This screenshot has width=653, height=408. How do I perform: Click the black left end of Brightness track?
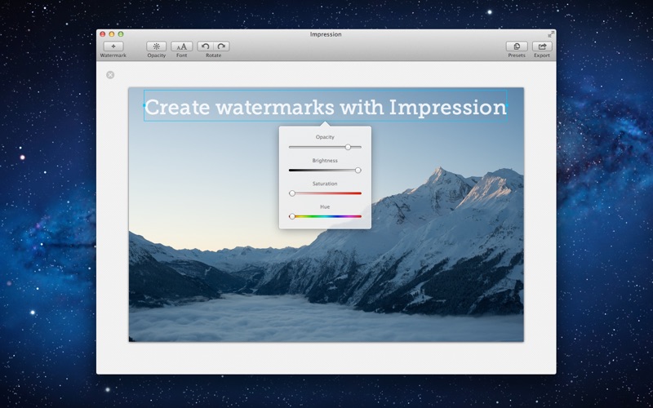click(x=291, y=170)
